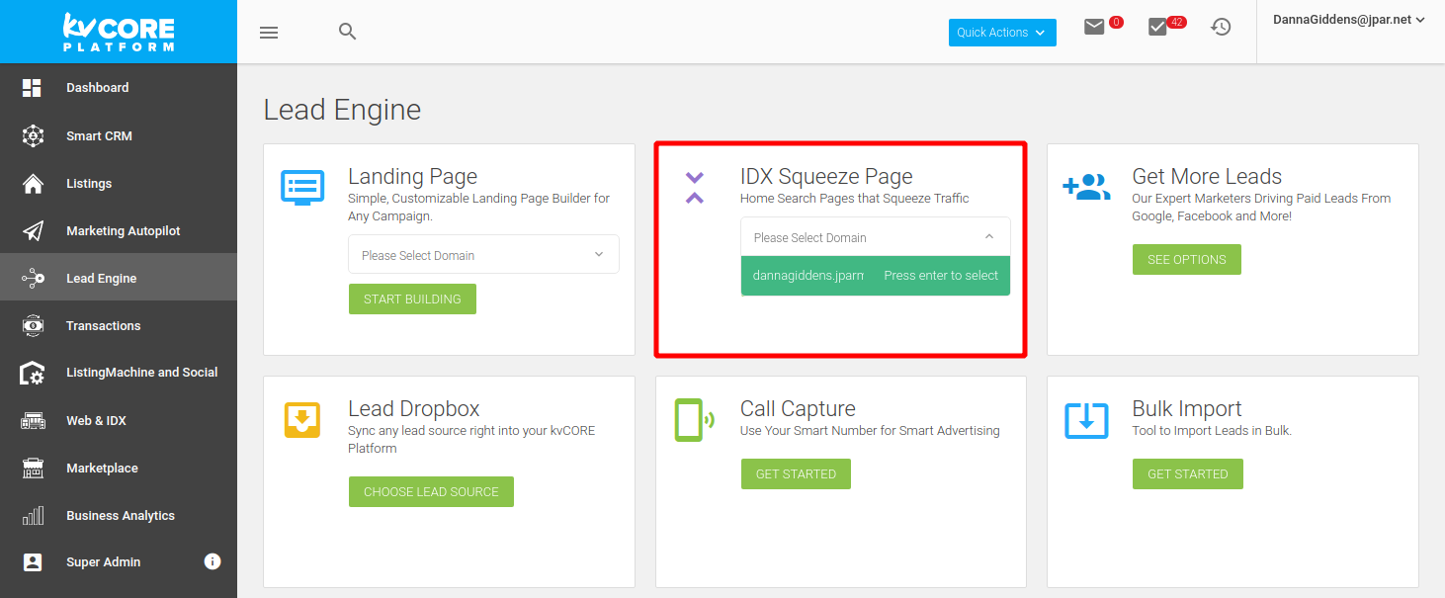
Task: Click the Bulk Import download icon
Action: tap(1086, 419)
